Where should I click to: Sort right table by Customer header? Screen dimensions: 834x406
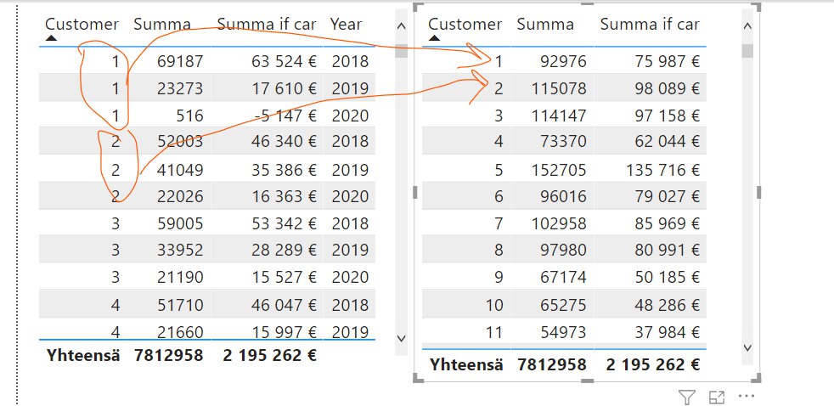pos(465,24)
